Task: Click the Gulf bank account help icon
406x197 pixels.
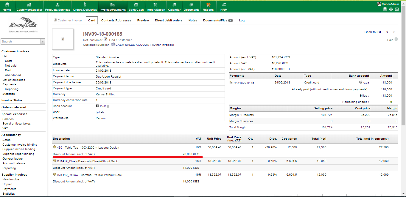Action: (x=108, y=106)
